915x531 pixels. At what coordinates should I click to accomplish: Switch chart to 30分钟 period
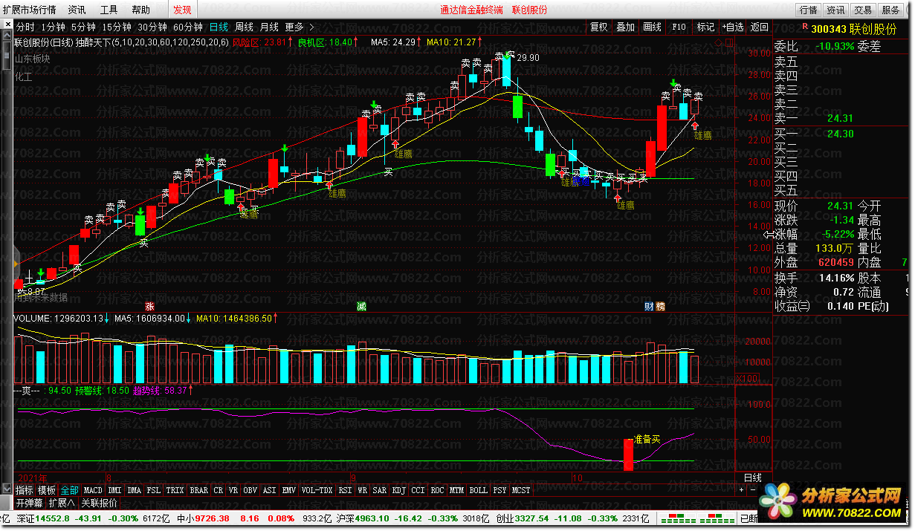(152, 27)
